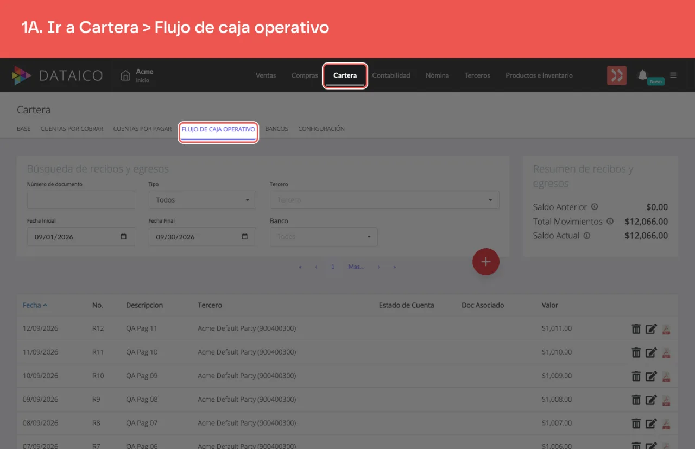This screenshot has width=695, height=449.
Task: Delete receipt R9 with trash icon
Action: coord(636,400)
